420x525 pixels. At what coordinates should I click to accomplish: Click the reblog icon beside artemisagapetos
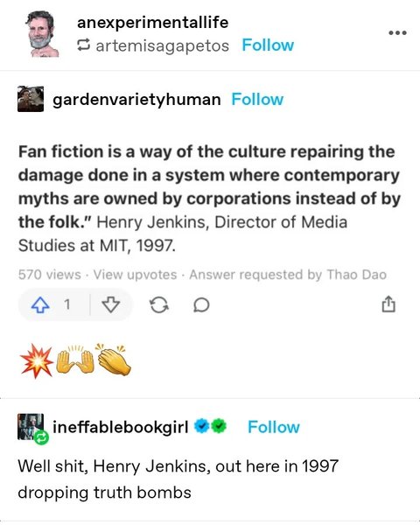pyautogui.click(x=83, y=45)
